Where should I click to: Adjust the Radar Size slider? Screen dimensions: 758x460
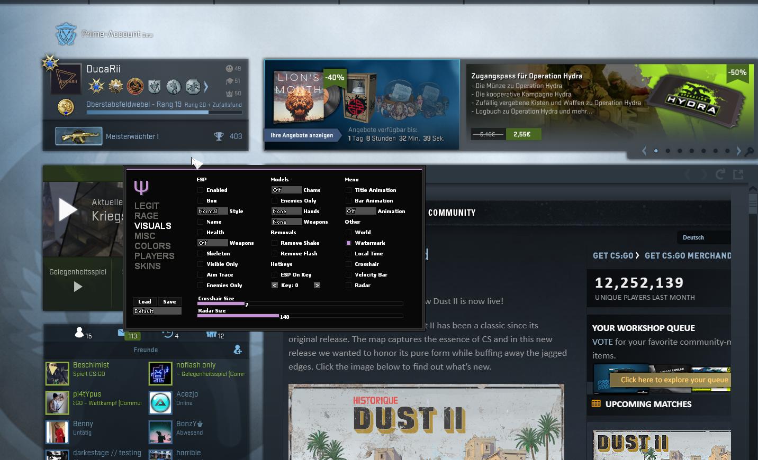pos(300,316)
